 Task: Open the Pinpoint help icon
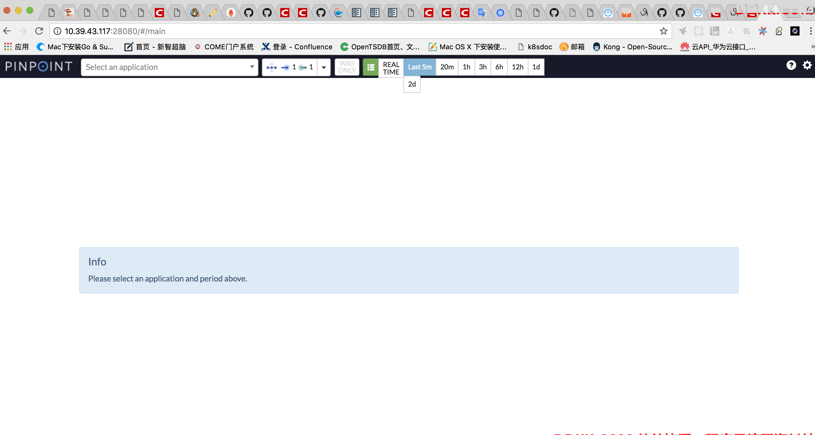(791, 65)
